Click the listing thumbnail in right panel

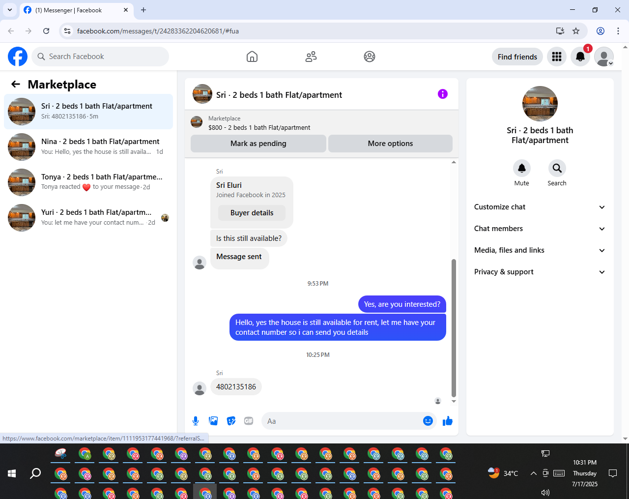540,104
